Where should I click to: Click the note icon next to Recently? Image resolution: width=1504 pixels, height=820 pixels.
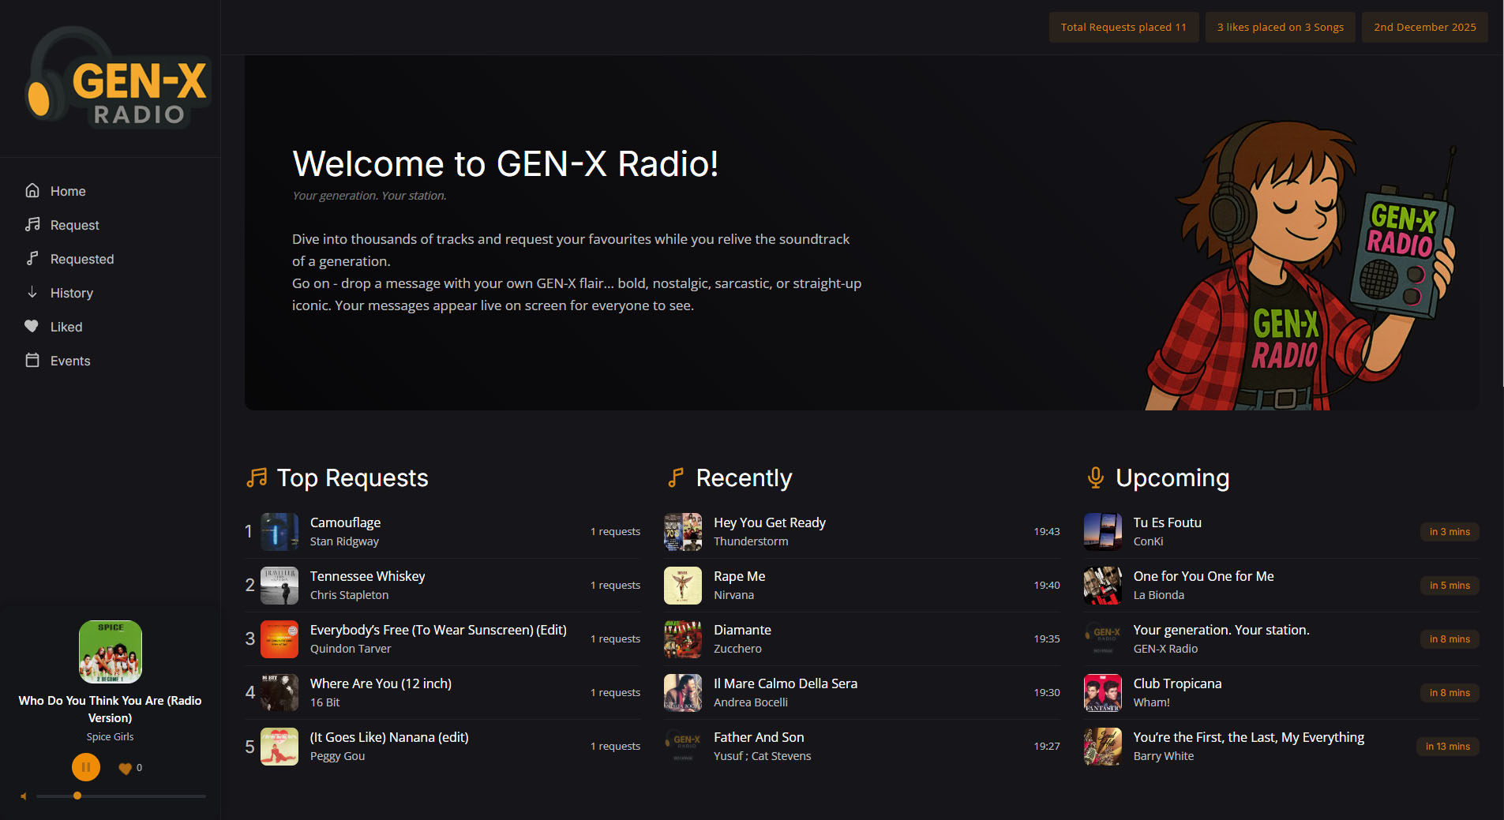pyautogui.click(x=675, y=477)
